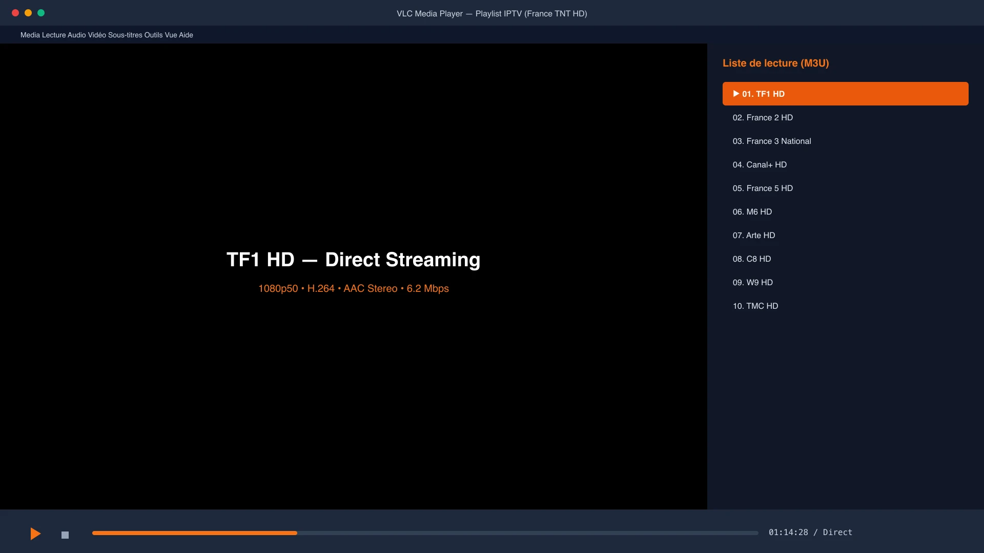
Task: Close the VLC window with red button
Action: 15,13
